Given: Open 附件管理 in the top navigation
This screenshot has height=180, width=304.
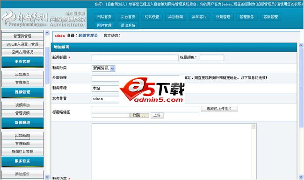Looking at the screenshot, I should [x=104, y=25].
